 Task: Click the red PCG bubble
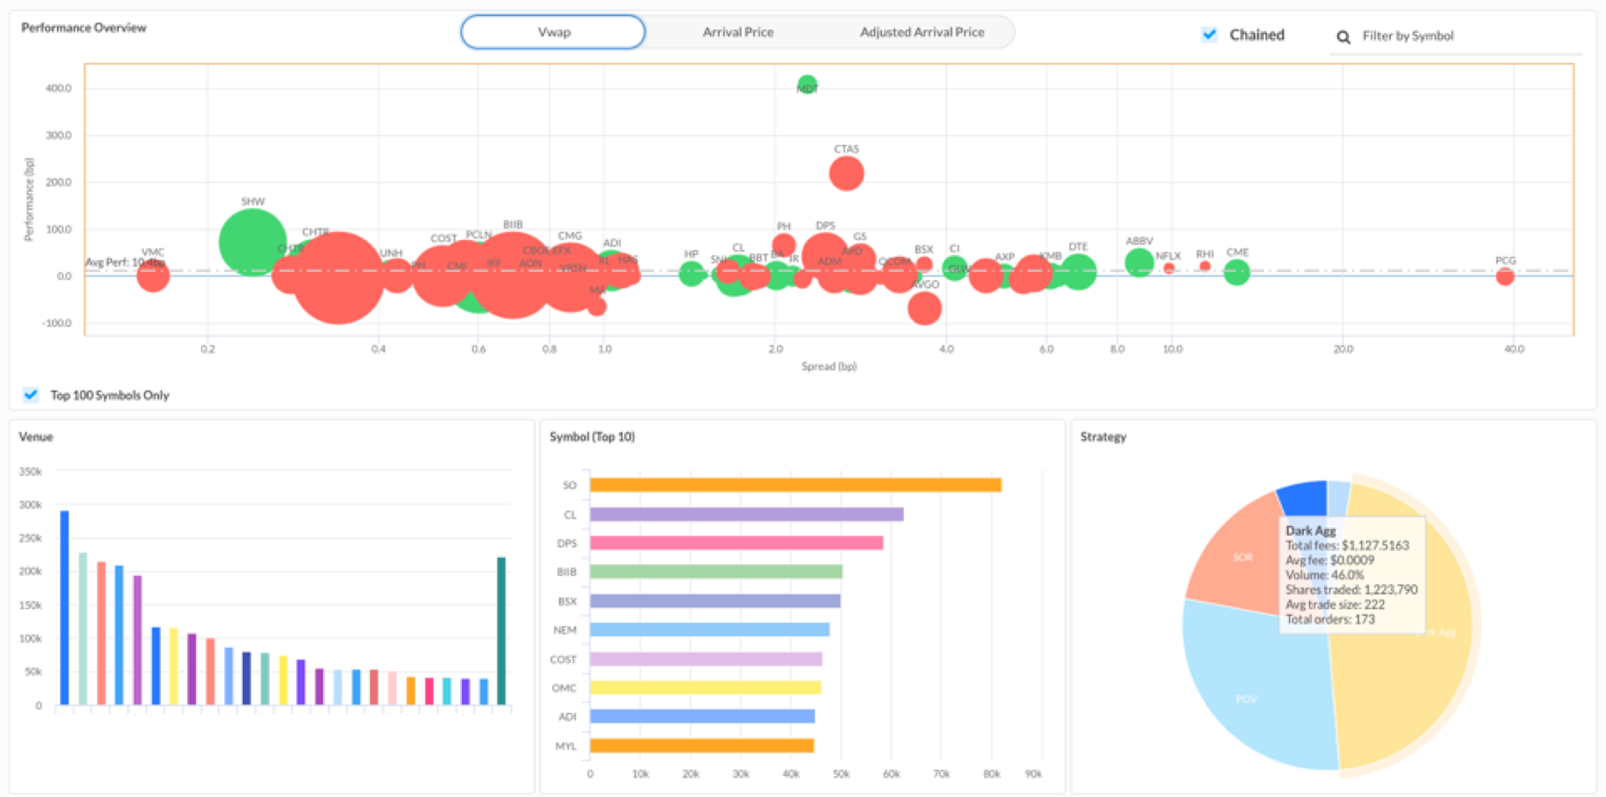pos(1505,277)
